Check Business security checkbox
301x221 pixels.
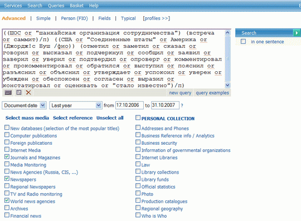click(138, 142)
